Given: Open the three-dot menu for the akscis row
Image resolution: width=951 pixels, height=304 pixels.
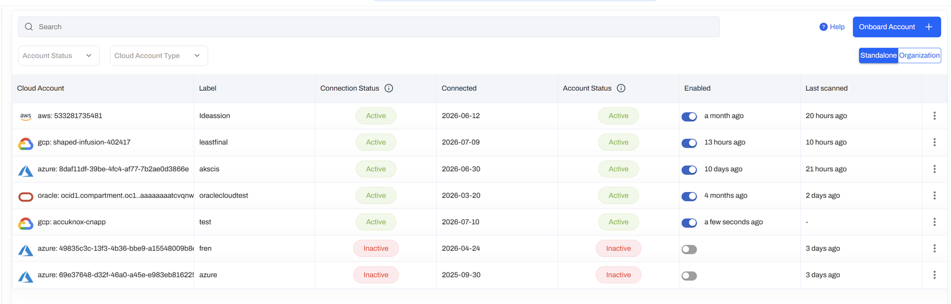Looking at the screenshot, I should click(934, 169).
